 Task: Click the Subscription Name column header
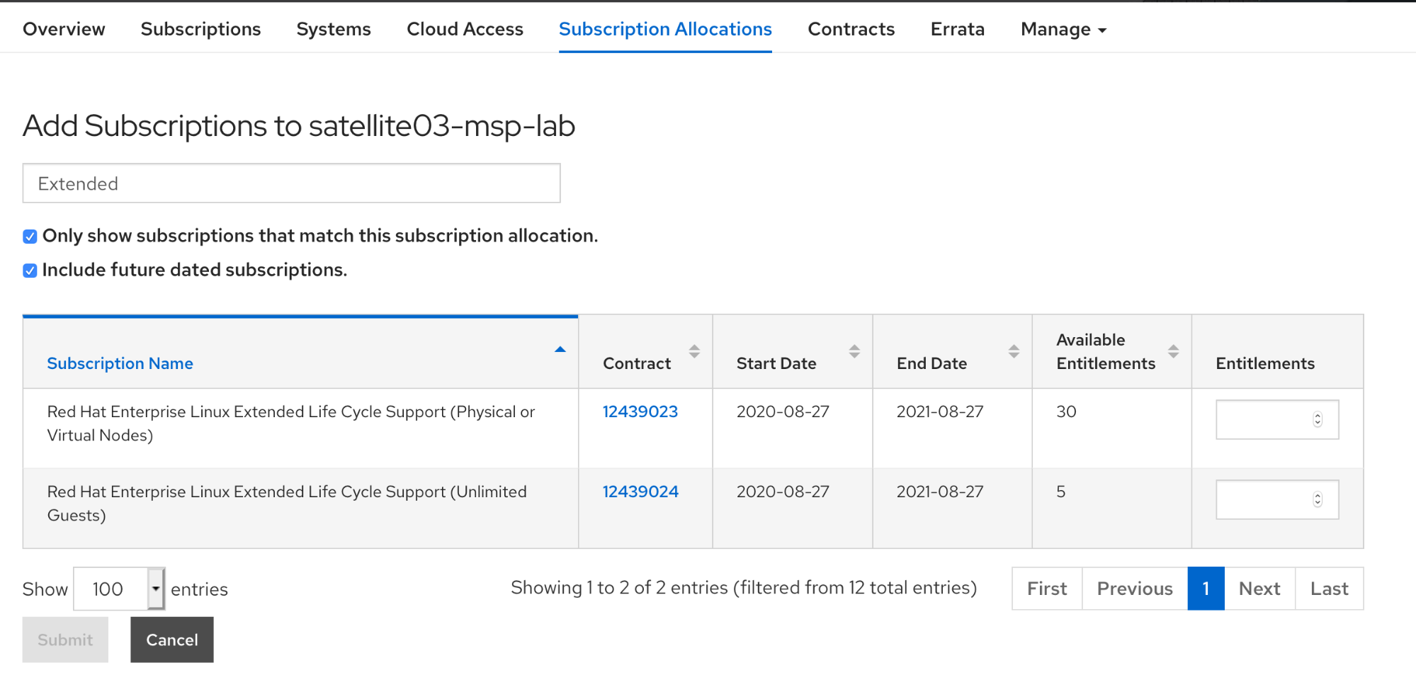[x=120, y=363]
